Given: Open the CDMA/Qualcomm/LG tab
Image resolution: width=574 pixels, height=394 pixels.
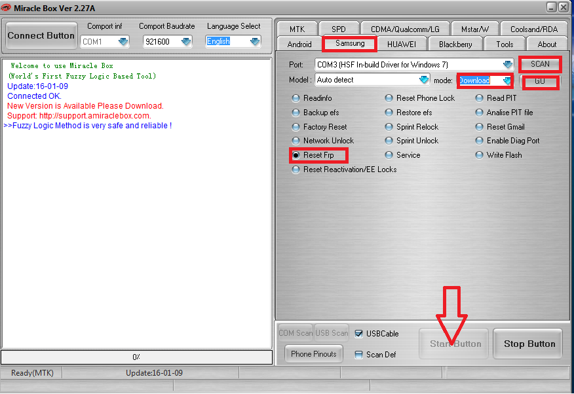Looking at the screenshot, I should [x=405, y=29].
